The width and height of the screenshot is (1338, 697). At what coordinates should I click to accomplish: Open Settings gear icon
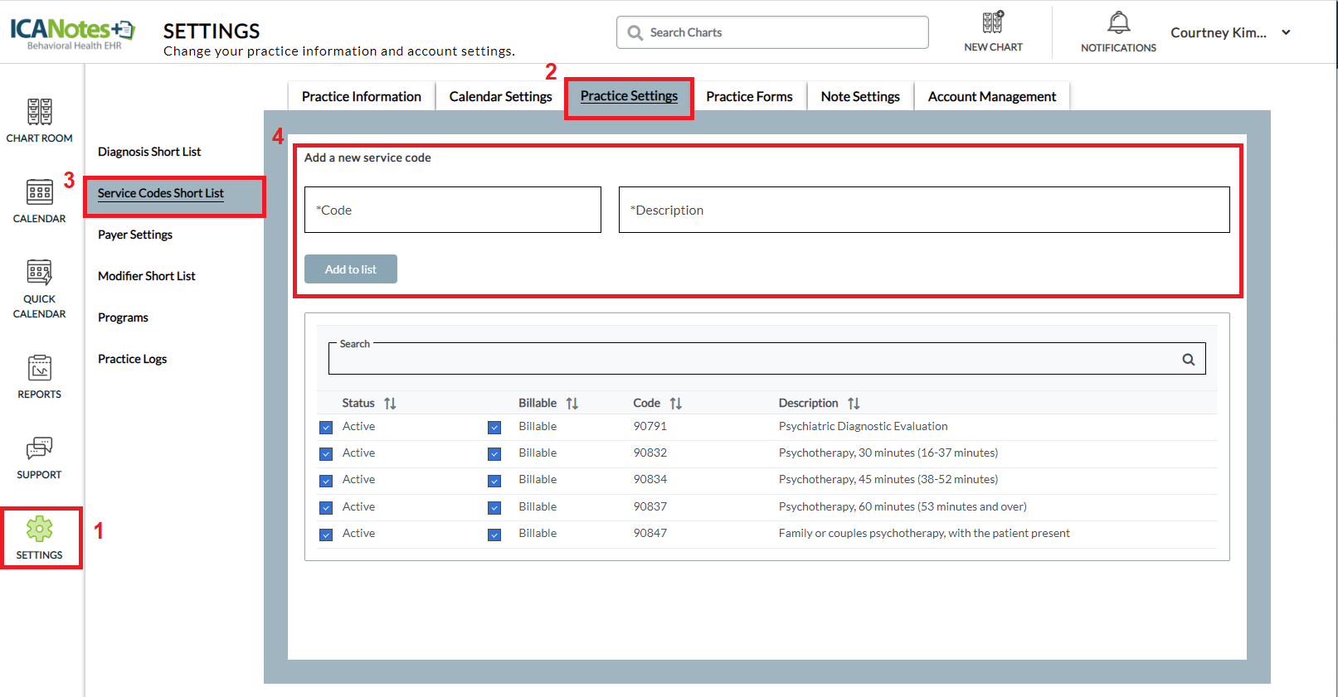(39, 529)
